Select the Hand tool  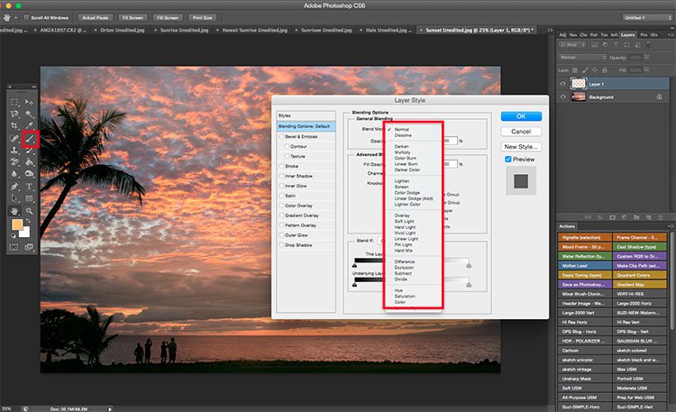(x=15, y=209)
